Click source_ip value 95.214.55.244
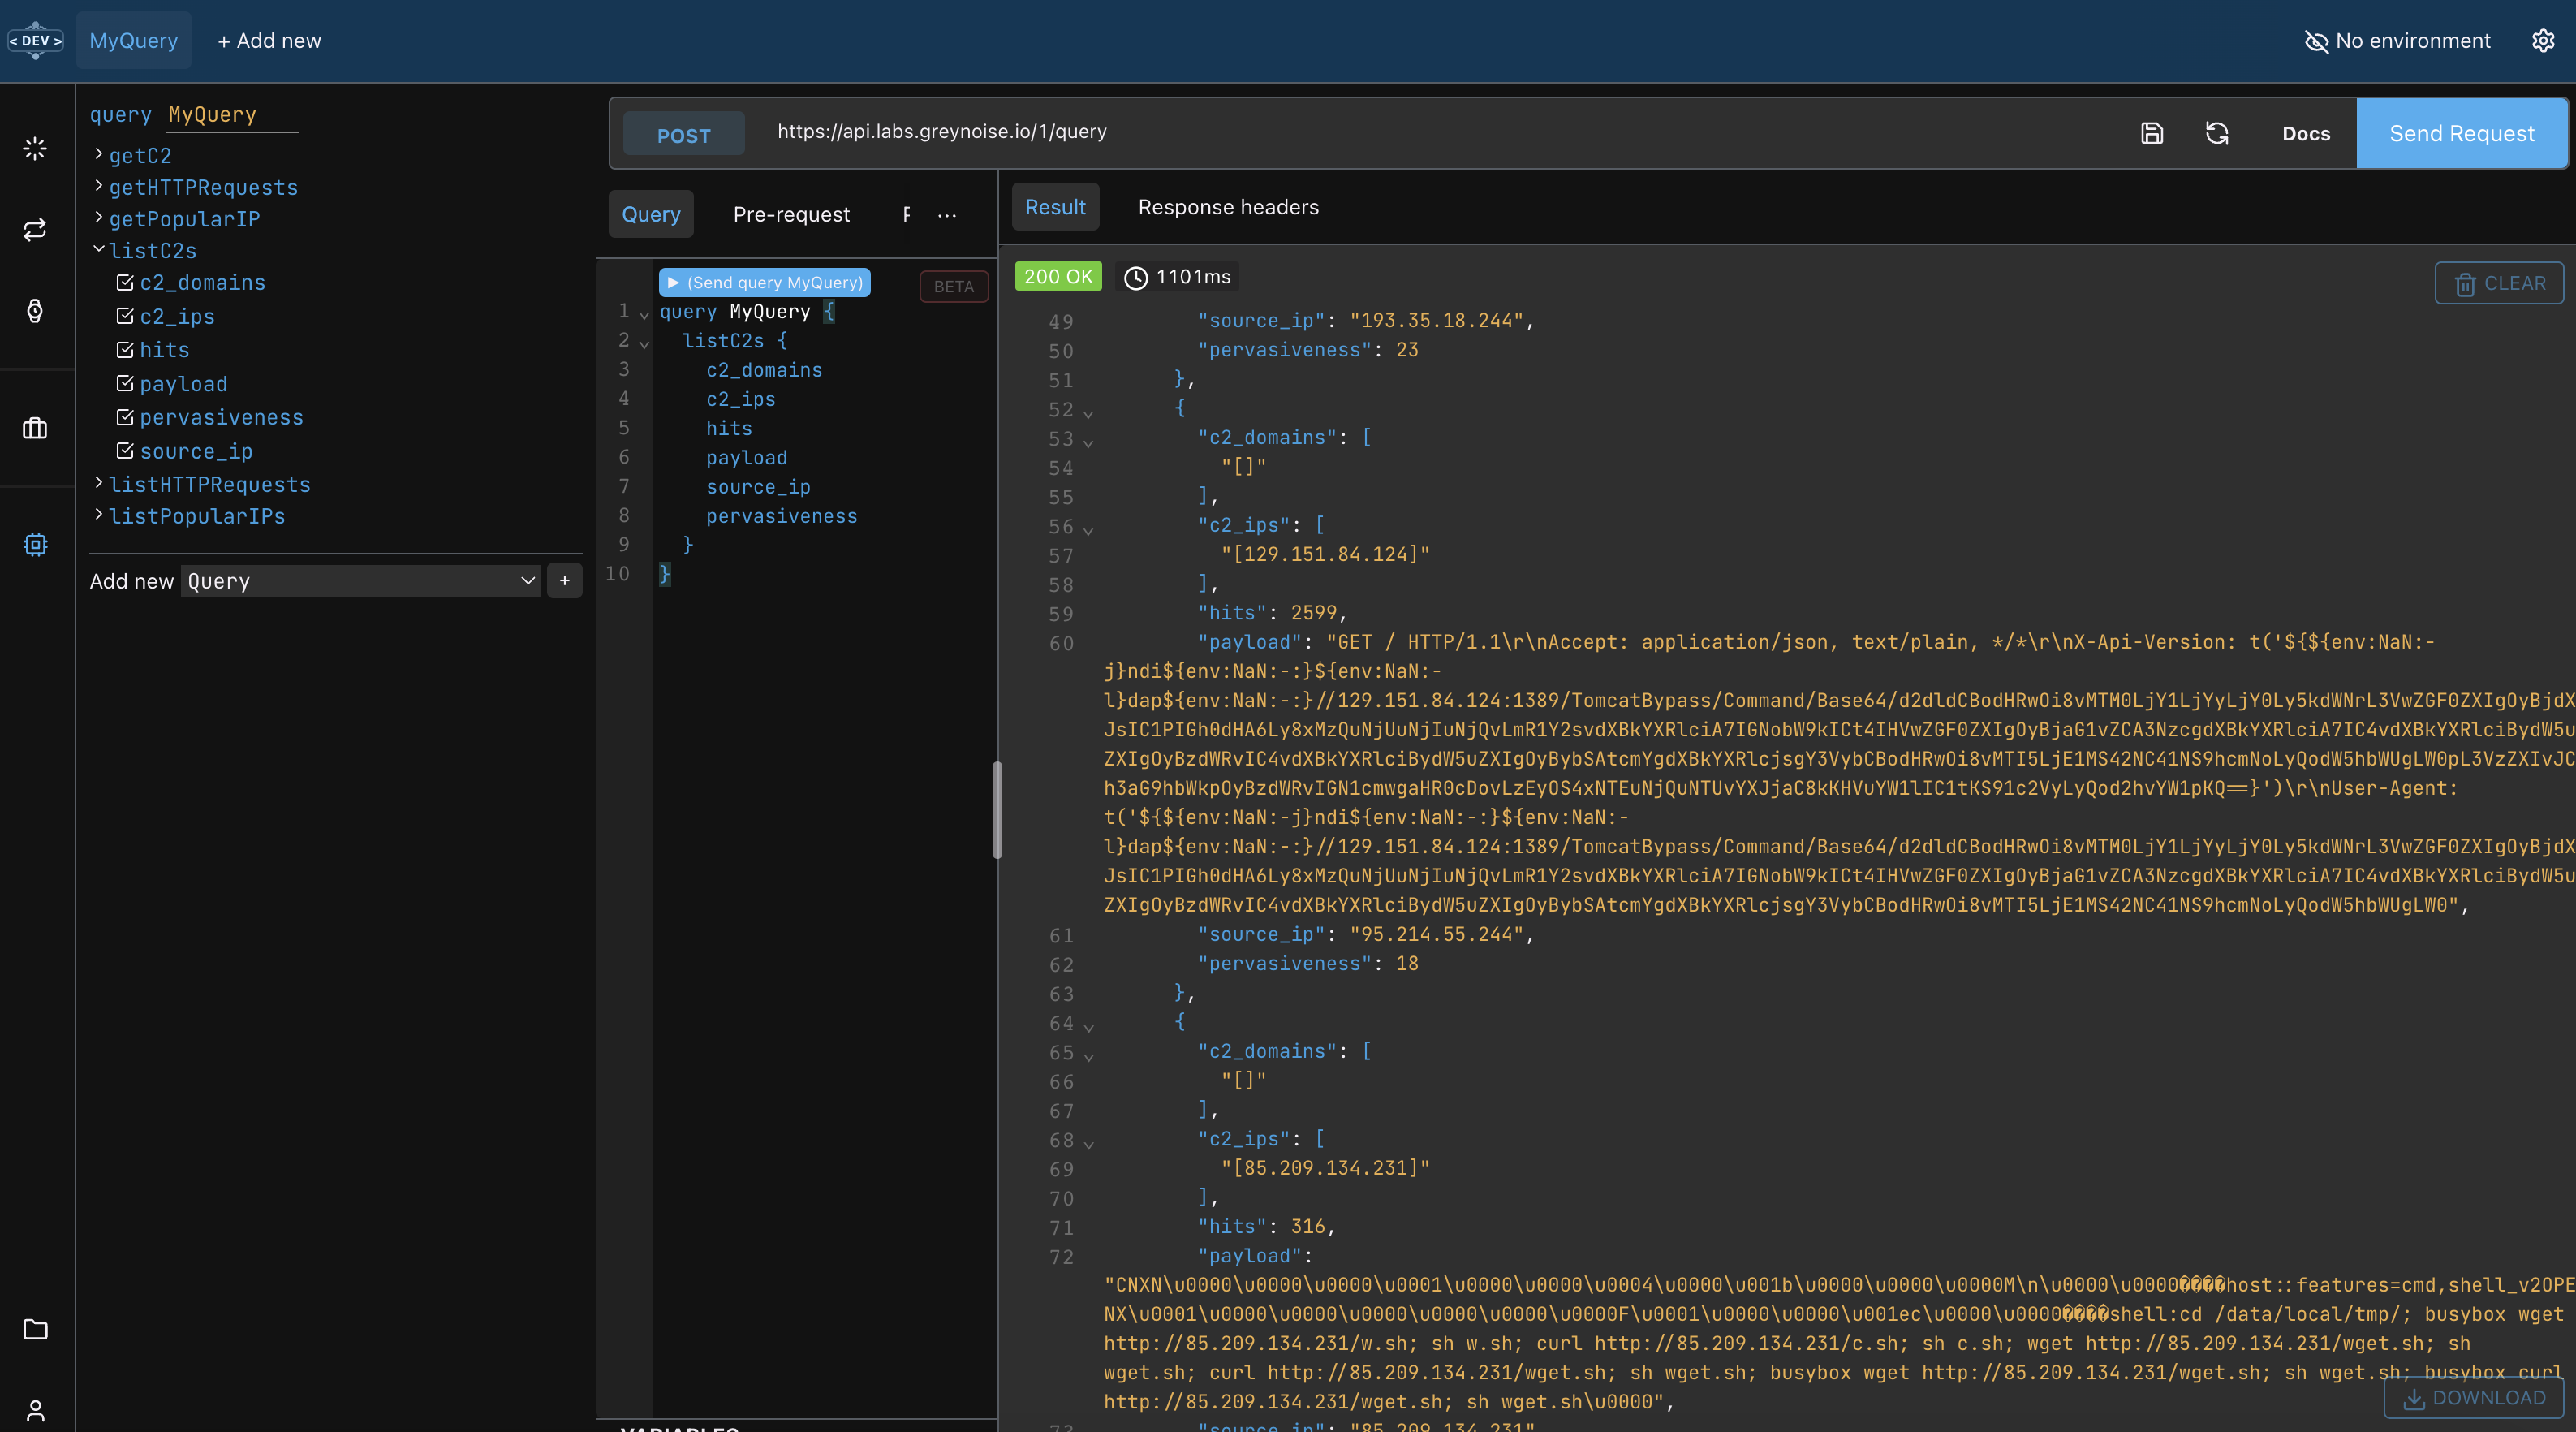Viewport: 2576px width, 1432px height. tap(1436, 934)
